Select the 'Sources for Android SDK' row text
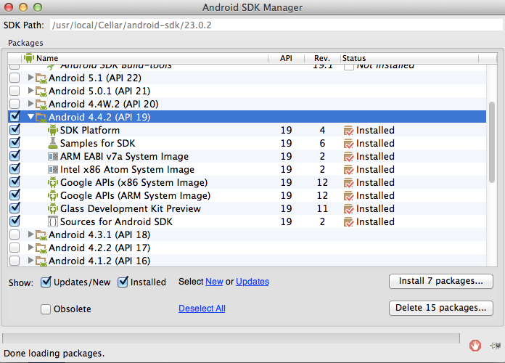 pos(116,222)
